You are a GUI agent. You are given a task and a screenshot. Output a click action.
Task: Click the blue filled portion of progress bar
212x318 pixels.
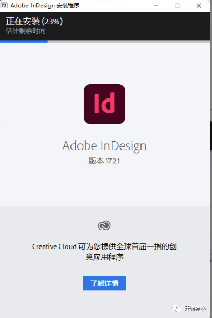(24, 42)
